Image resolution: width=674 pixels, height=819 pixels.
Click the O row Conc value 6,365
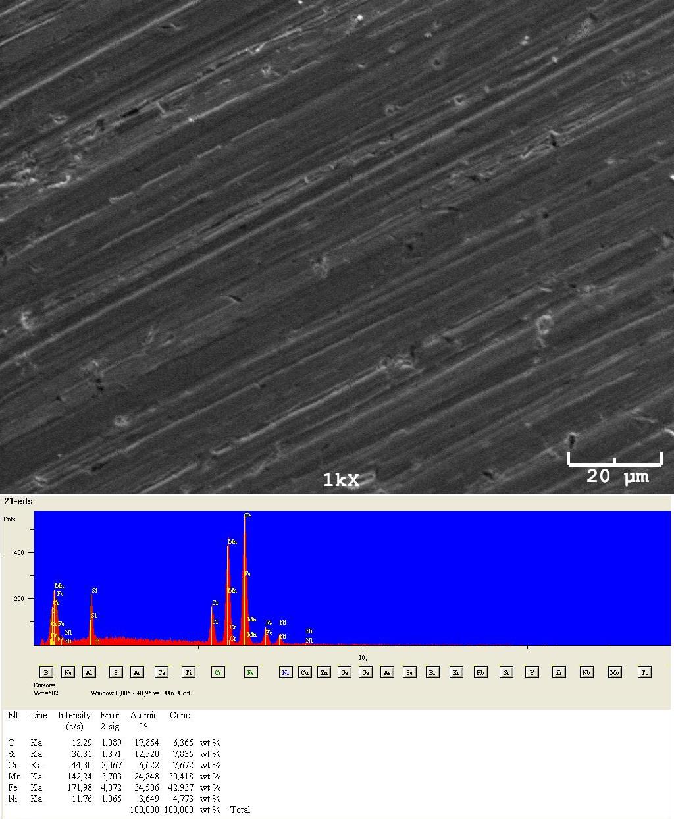pyautogui.click(x=184, y=743)
